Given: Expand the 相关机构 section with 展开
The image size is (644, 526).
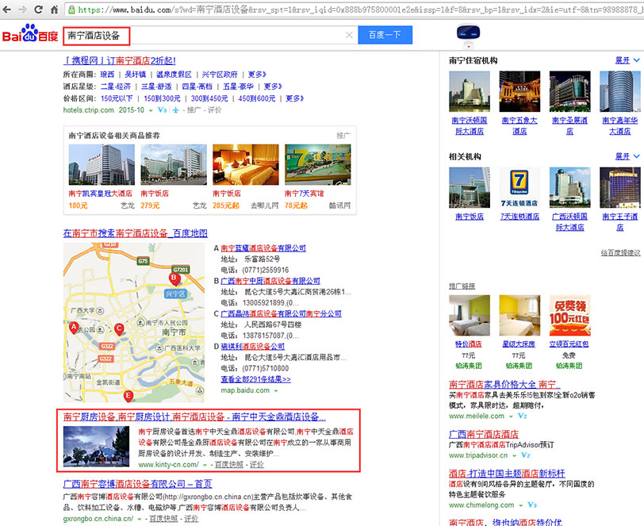Looking at the screenshot, I should (627, 156).
